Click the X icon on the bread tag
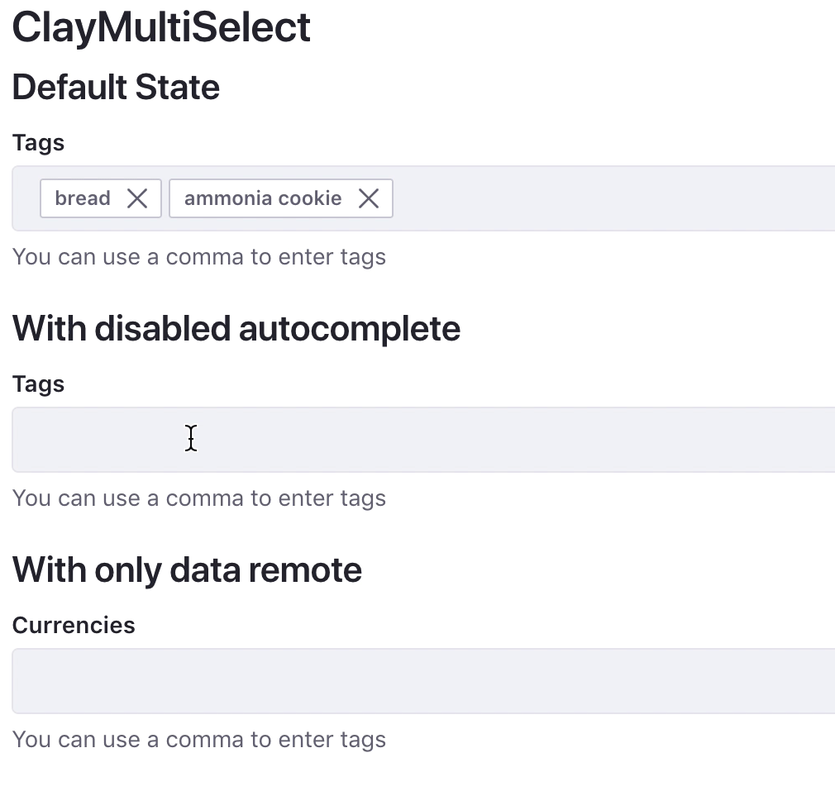The width and height of the screenshot is (835, 810). [x=138, y=198]
